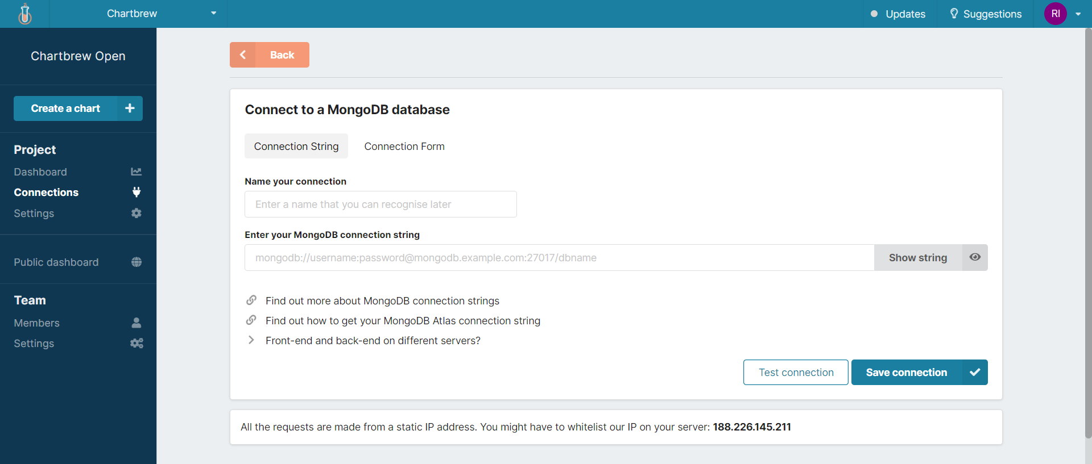Focus the connection name input field

380,204
